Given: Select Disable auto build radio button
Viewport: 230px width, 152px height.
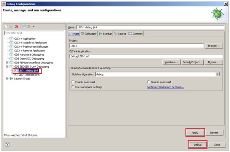Looking at the screenshot, I should [148, 82].
